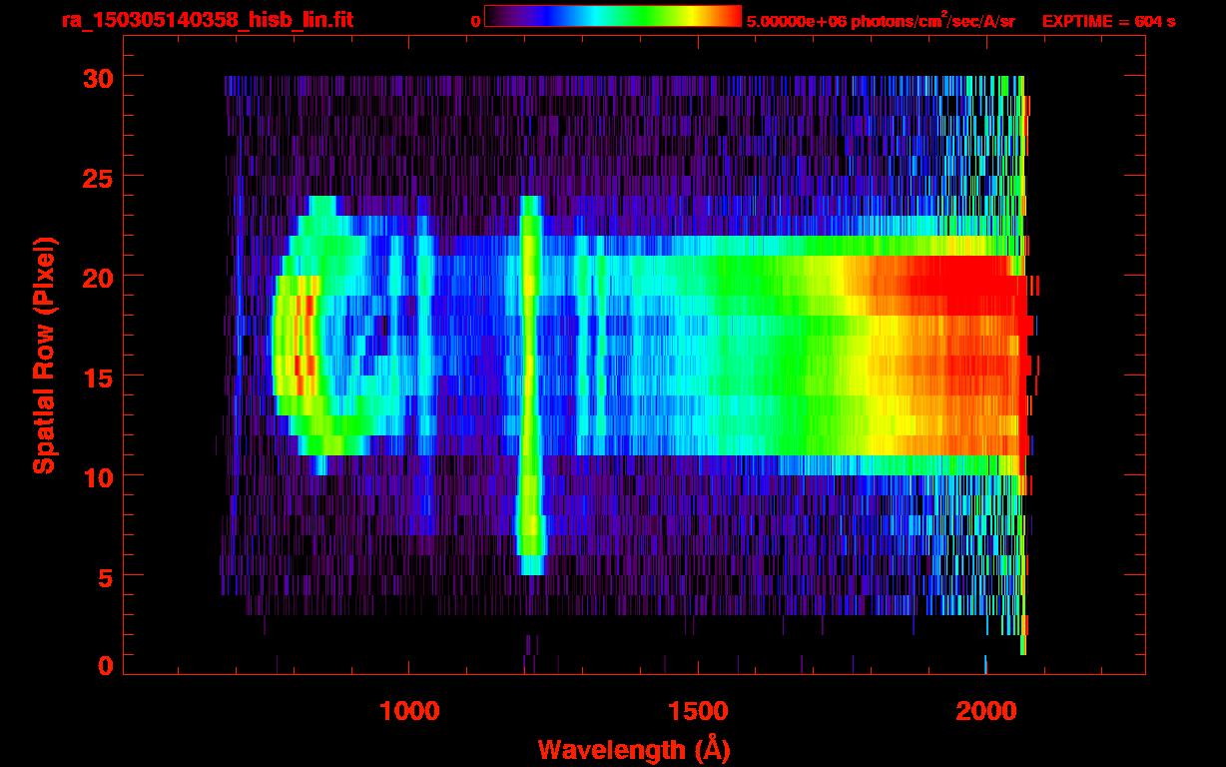The width and height of the screenshot is (1226, 767).
Task: Click the colorbar minimum label 0
Action: (475, 21)
